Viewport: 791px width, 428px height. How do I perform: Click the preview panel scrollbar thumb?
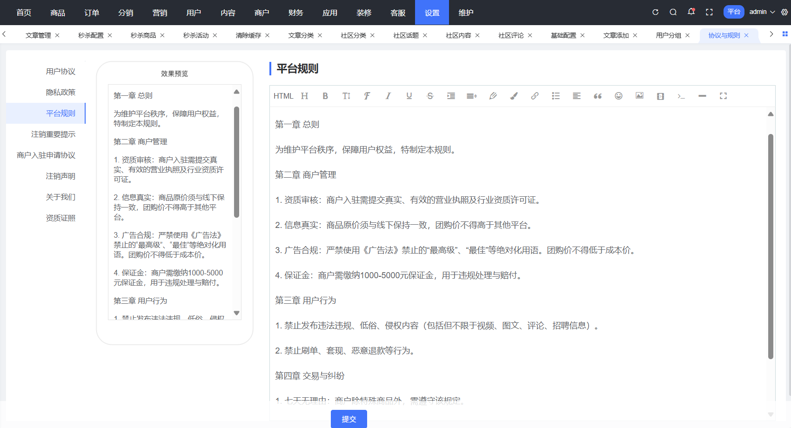coord(236,162)
